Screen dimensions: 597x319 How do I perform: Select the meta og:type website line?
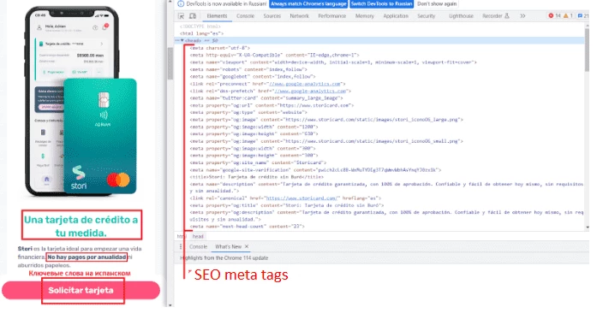pyautogui.click(x=248, y=112)
